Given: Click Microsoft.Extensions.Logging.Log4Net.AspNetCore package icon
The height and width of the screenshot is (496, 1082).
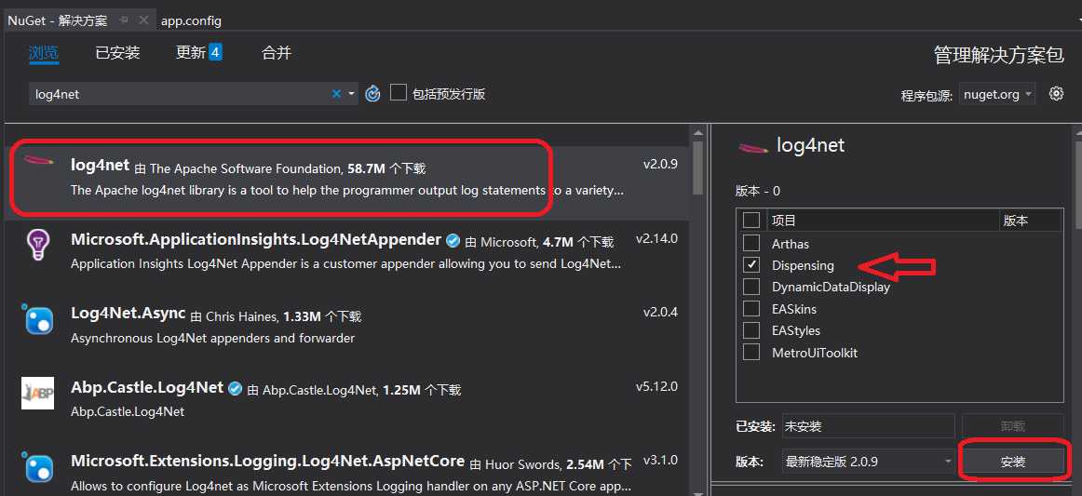Looking at the screenshot, I should pyautogui.click(x=37, y=467).
